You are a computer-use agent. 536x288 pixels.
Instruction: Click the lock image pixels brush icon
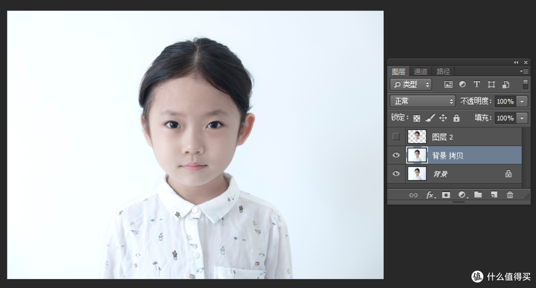click(430, 118)
